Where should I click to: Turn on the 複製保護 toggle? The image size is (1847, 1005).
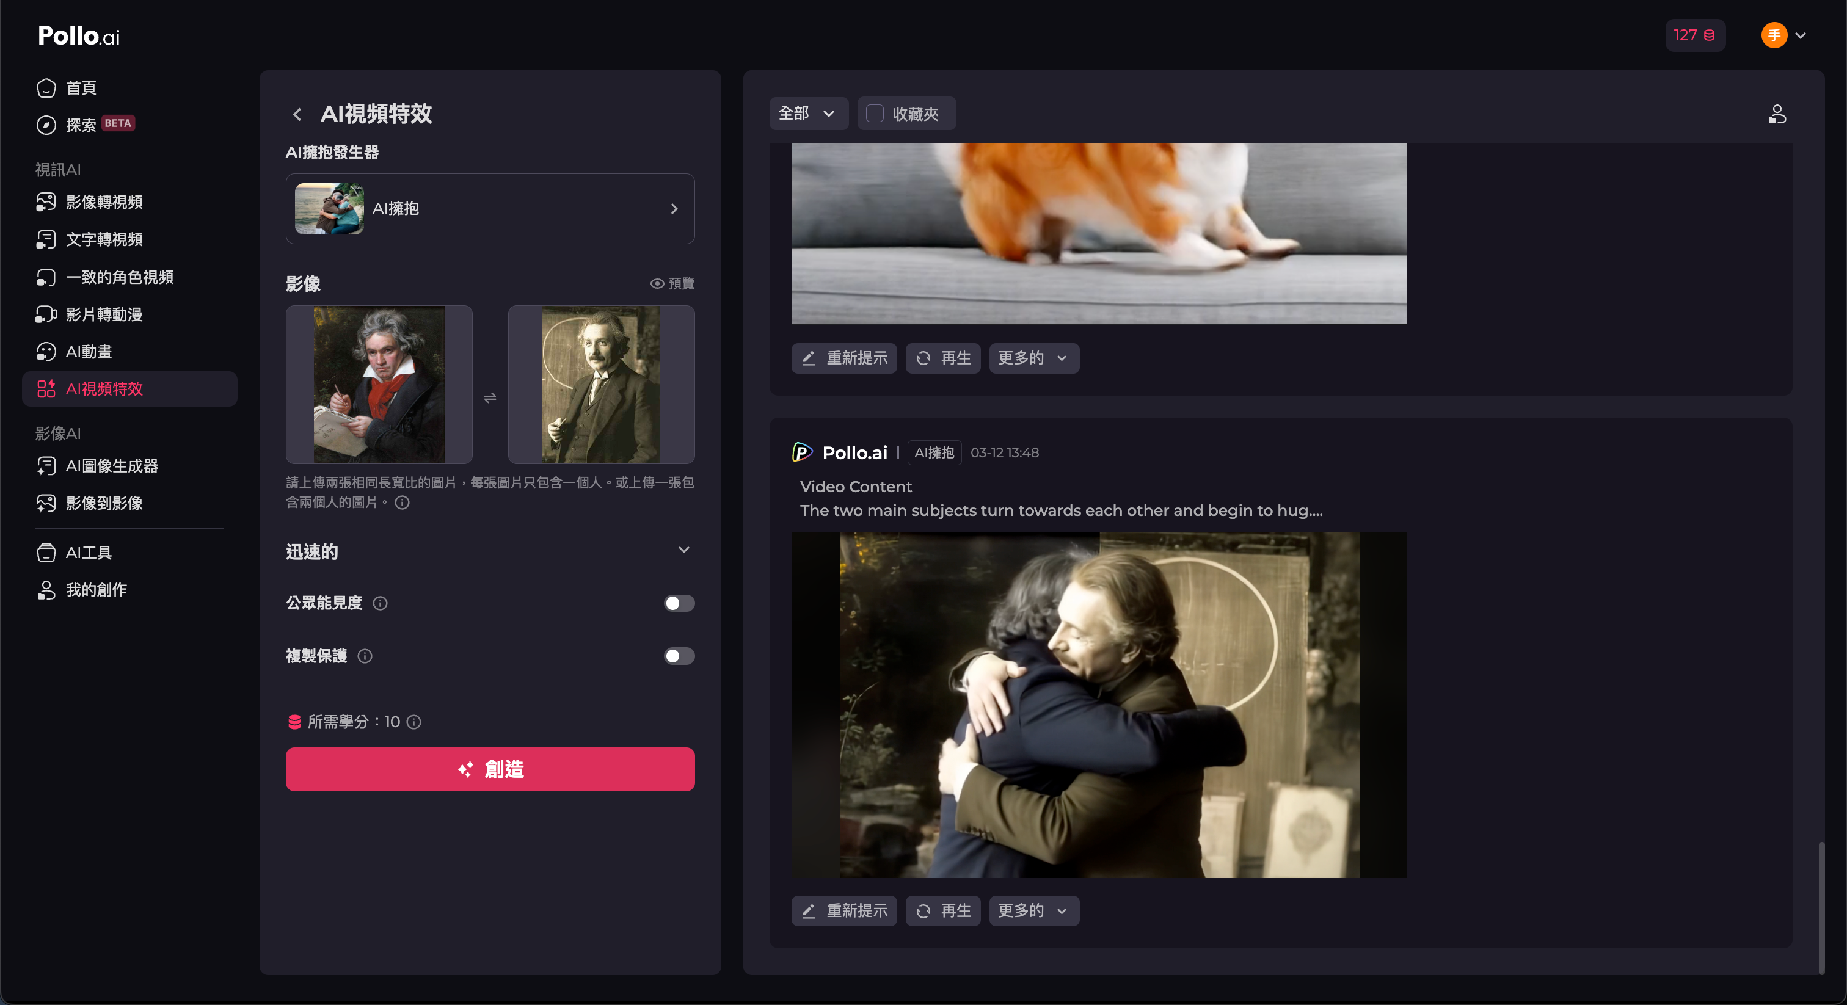[679, 656]
